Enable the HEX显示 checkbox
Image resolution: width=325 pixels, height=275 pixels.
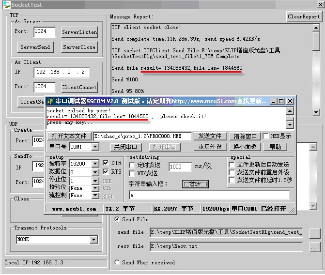[x=265, y=136]
